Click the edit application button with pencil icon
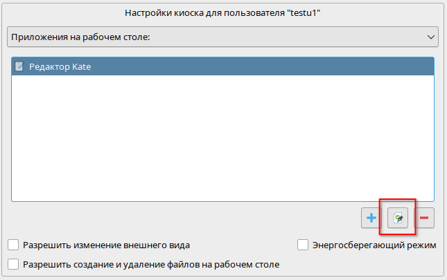The width and height of the screenshot is (447, 280). point(398,218)
